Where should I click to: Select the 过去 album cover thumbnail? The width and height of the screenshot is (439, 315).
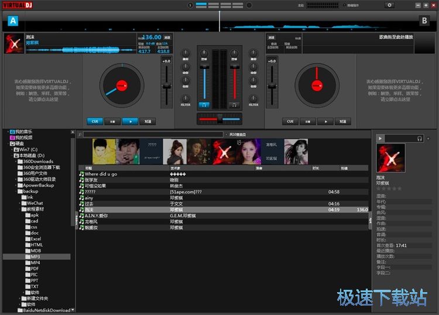click(199, 152)
